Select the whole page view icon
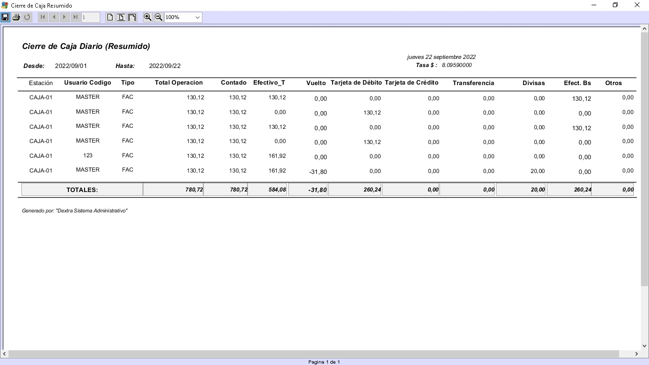 [x=110, y=17]
